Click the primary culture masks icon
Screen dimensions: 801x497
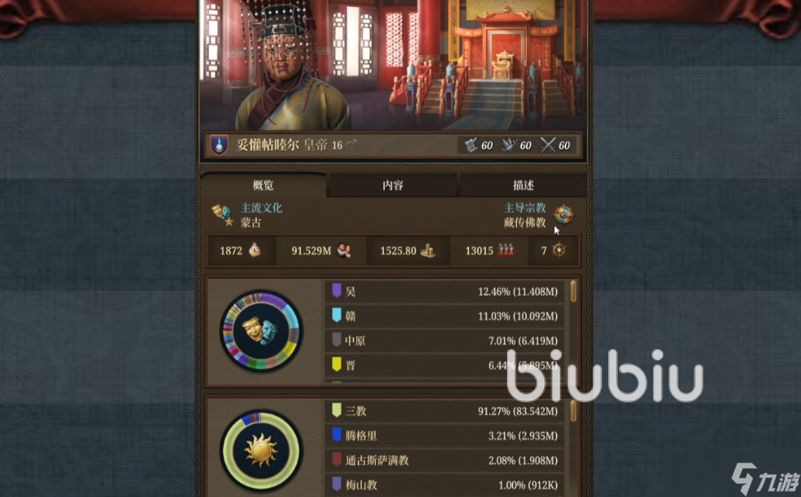[223, 214]
